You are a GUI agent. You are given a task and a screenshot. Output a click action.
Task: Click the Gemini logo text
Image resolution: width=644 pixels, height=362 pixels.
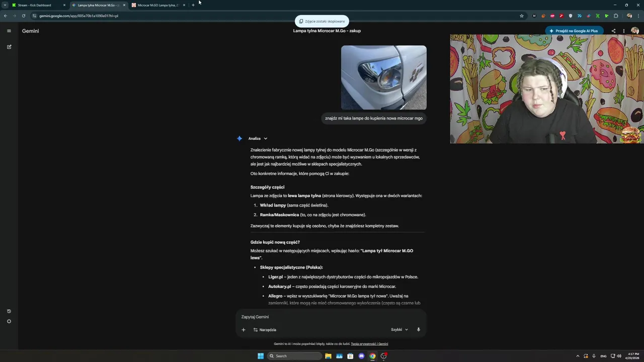[30, 31]
